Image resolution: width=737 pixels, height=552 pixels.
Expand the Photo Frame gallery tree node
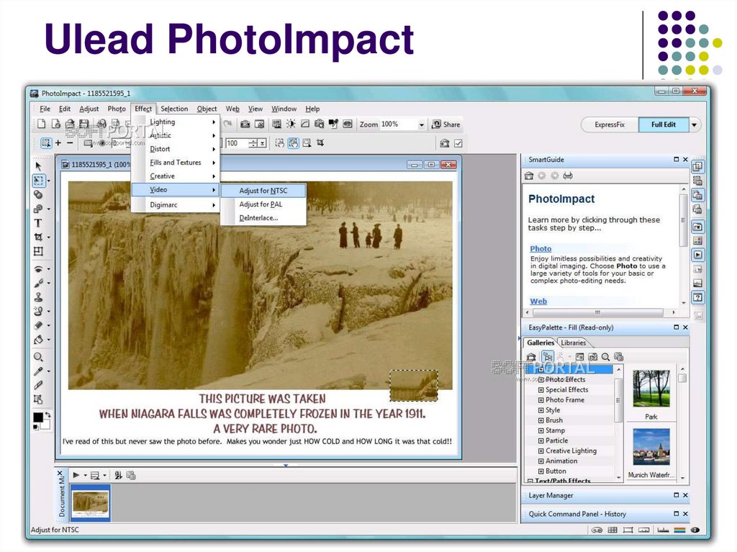541,400
